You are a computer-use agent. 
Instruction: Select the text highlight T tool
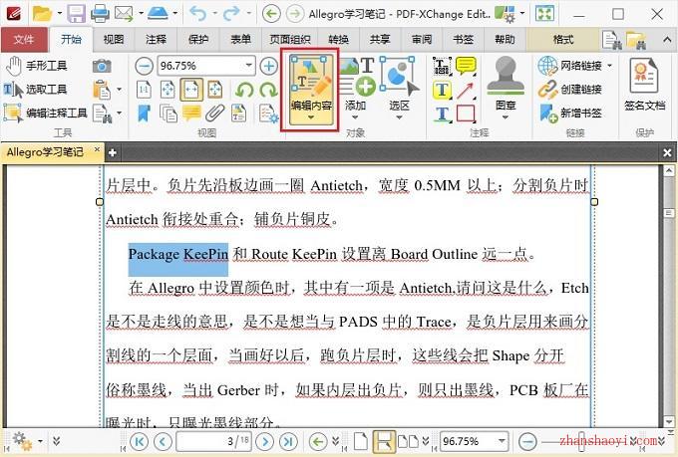[x=443, y=90]
